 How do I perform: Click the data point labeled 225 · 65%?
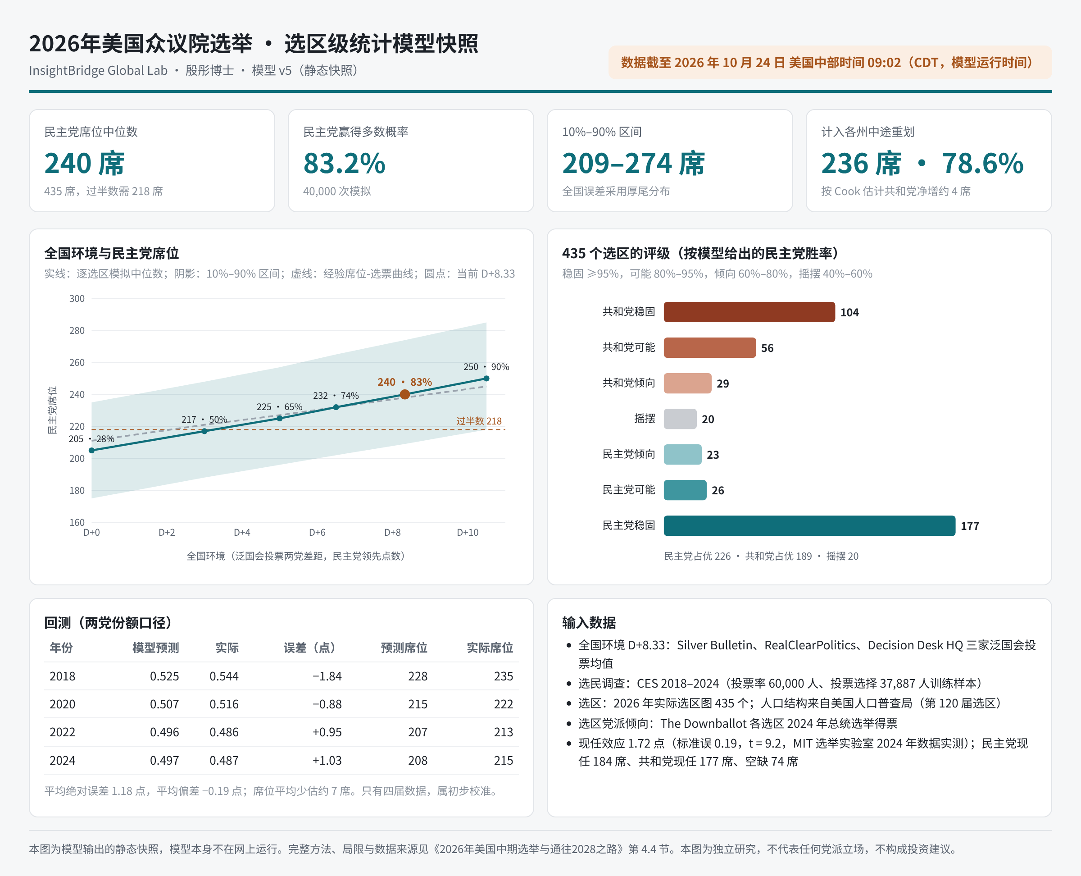(280, 418)
